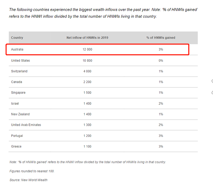The image size is (213, 191).
Task: Select the Portugal row label
Action: pos(17,136)
